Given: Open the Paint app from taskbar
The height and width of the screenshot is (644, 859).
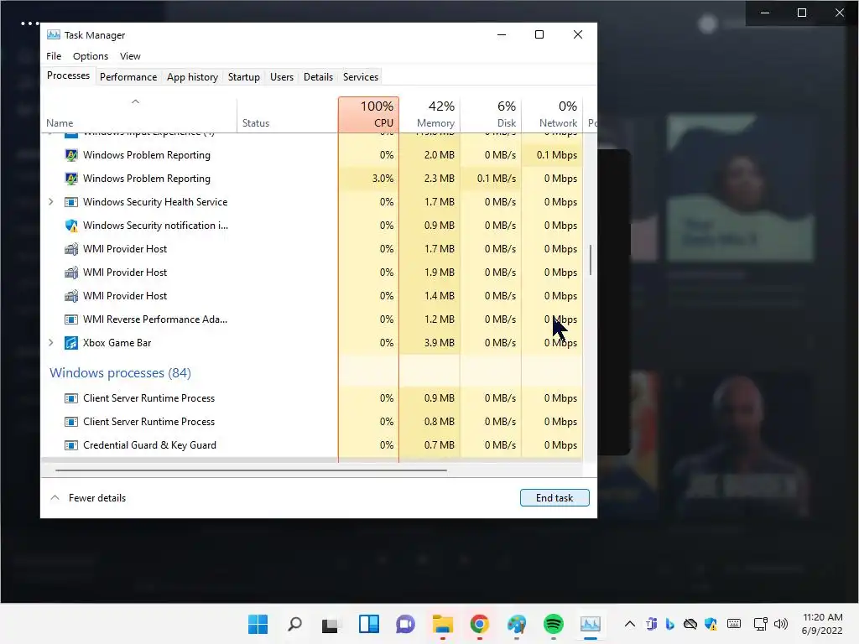Looking at the screenshot, I should pyautogui.click(x=517, y=624).
